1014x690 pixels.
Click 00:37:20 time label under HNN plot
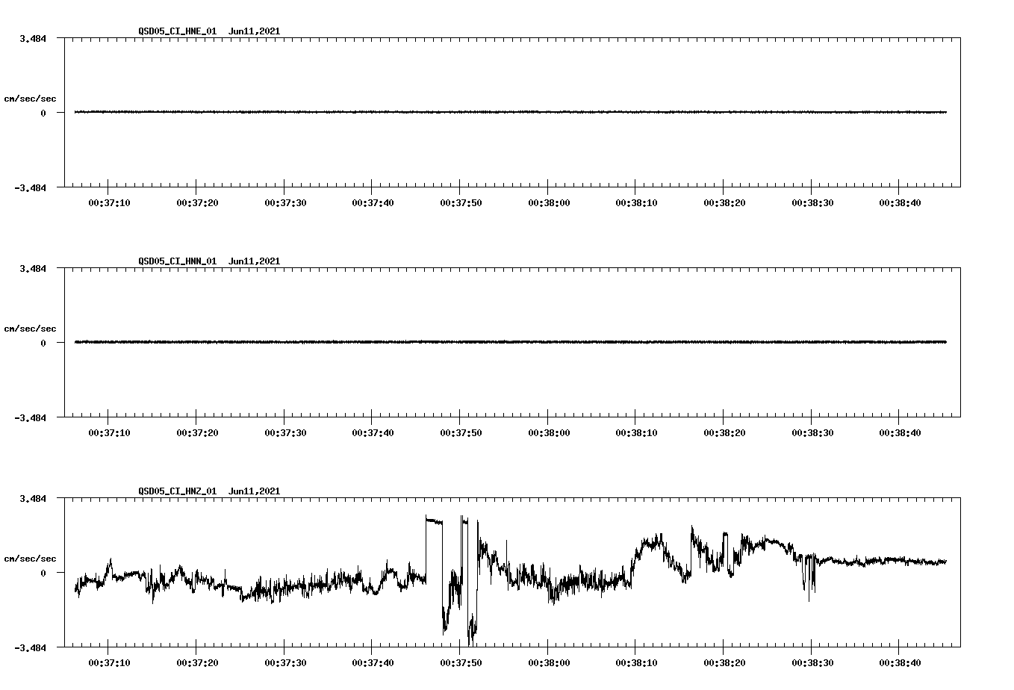[197, 433]
